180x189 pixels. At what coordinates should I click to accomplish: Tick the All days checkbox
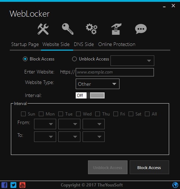click(x=147, y=114)
